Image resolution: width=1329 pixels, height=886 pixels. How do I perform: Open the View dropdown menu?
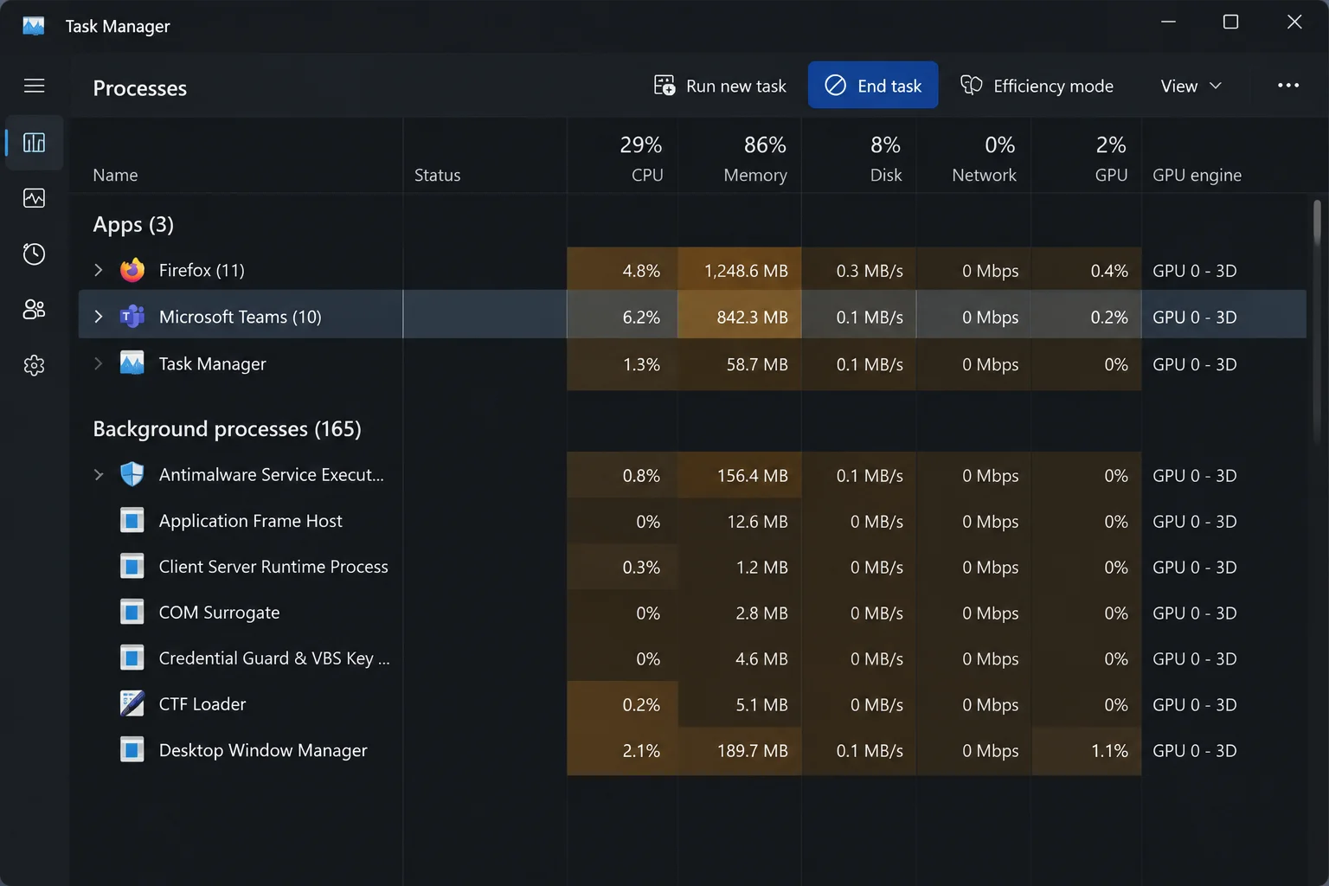pyautogui.click(x=1191, y=86)
